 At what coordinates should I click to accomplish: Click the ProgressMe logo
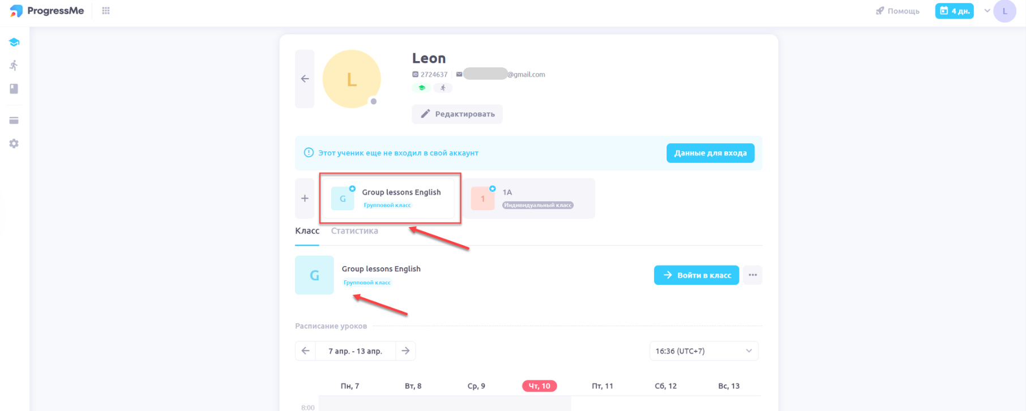click(x=47, y=11)
